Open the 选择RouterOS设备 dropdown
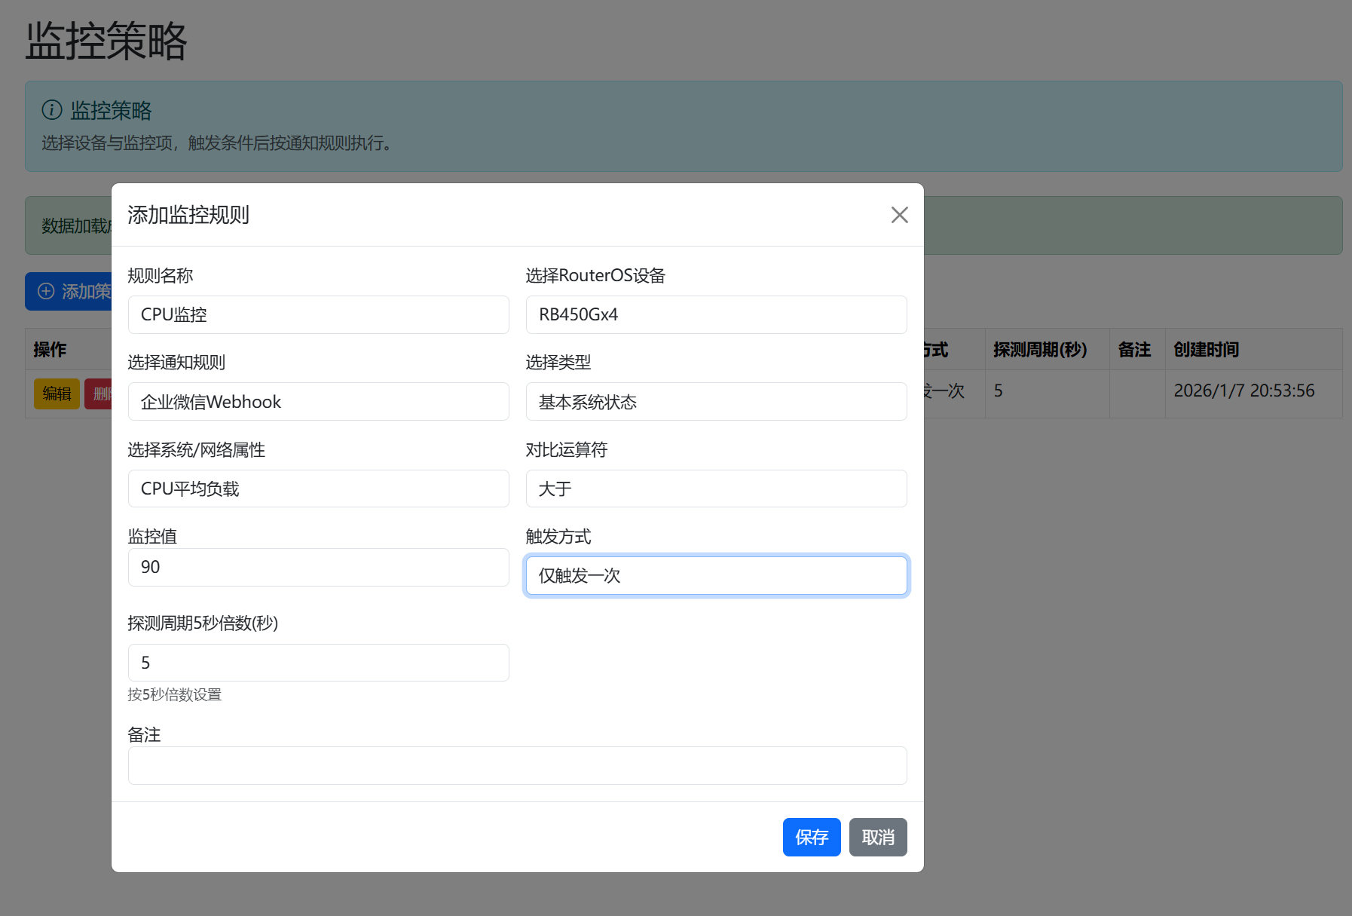The height and width of the screenshot is (916, 1352). tap(716, 314)
